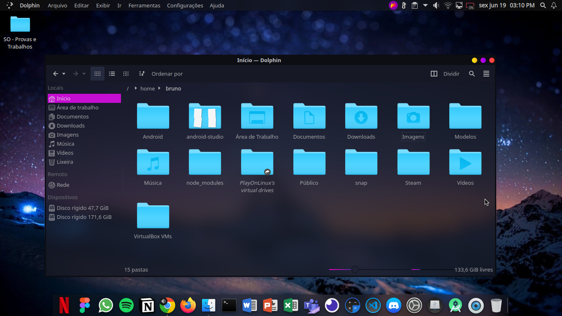Click the back navigation arrow in Dolphin
Viewport: 562px width, 316px height.
[56, 74]
